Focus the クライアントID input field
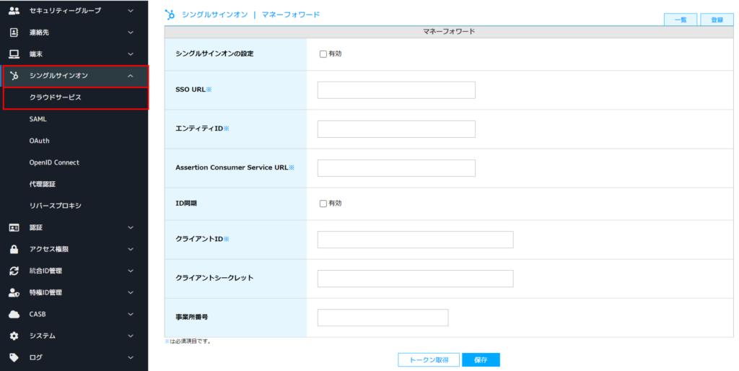739x371 pixels. coord(415,240)
